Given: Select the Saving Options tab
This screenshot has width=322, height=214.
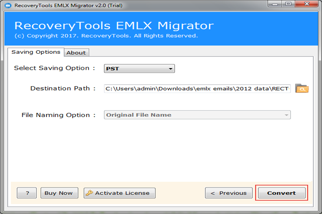Looking at the screenshot, I should click(36, 52).
